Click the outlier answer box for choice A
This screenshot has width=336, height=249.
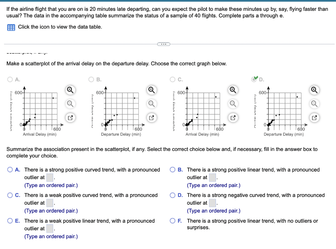50,177
